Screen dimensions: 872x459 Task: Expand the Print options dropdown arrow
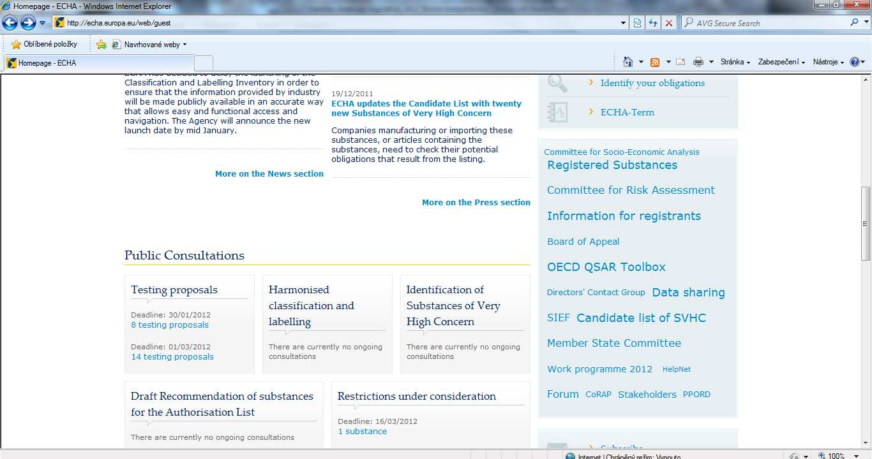(711, 62)
